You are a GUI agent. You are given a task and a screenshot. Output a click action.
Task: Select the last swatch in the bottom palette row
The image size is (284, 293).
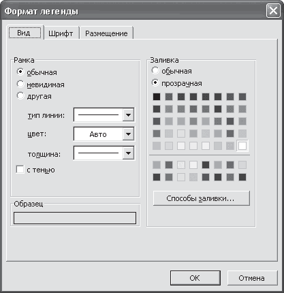coord(242,177)
